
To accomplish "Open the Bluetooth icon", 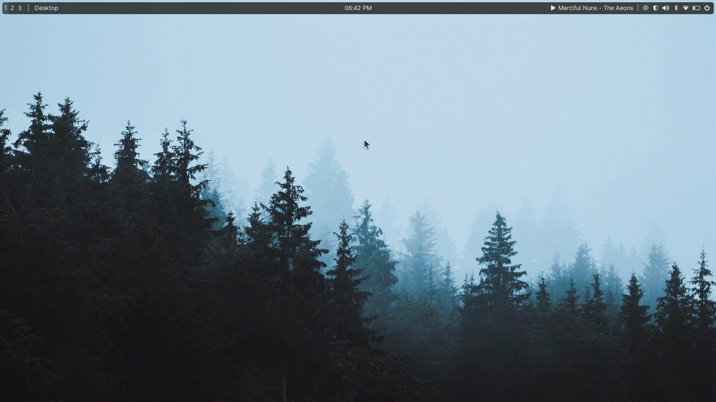I will tap(676, 8).
